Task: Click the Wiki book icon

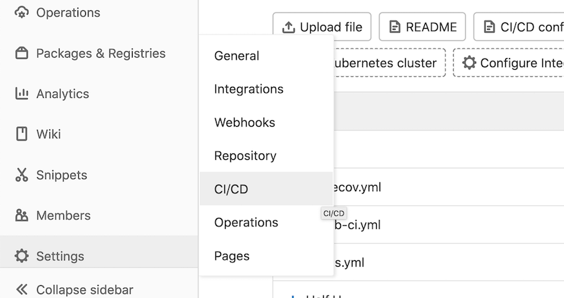Action: point(22,134)
